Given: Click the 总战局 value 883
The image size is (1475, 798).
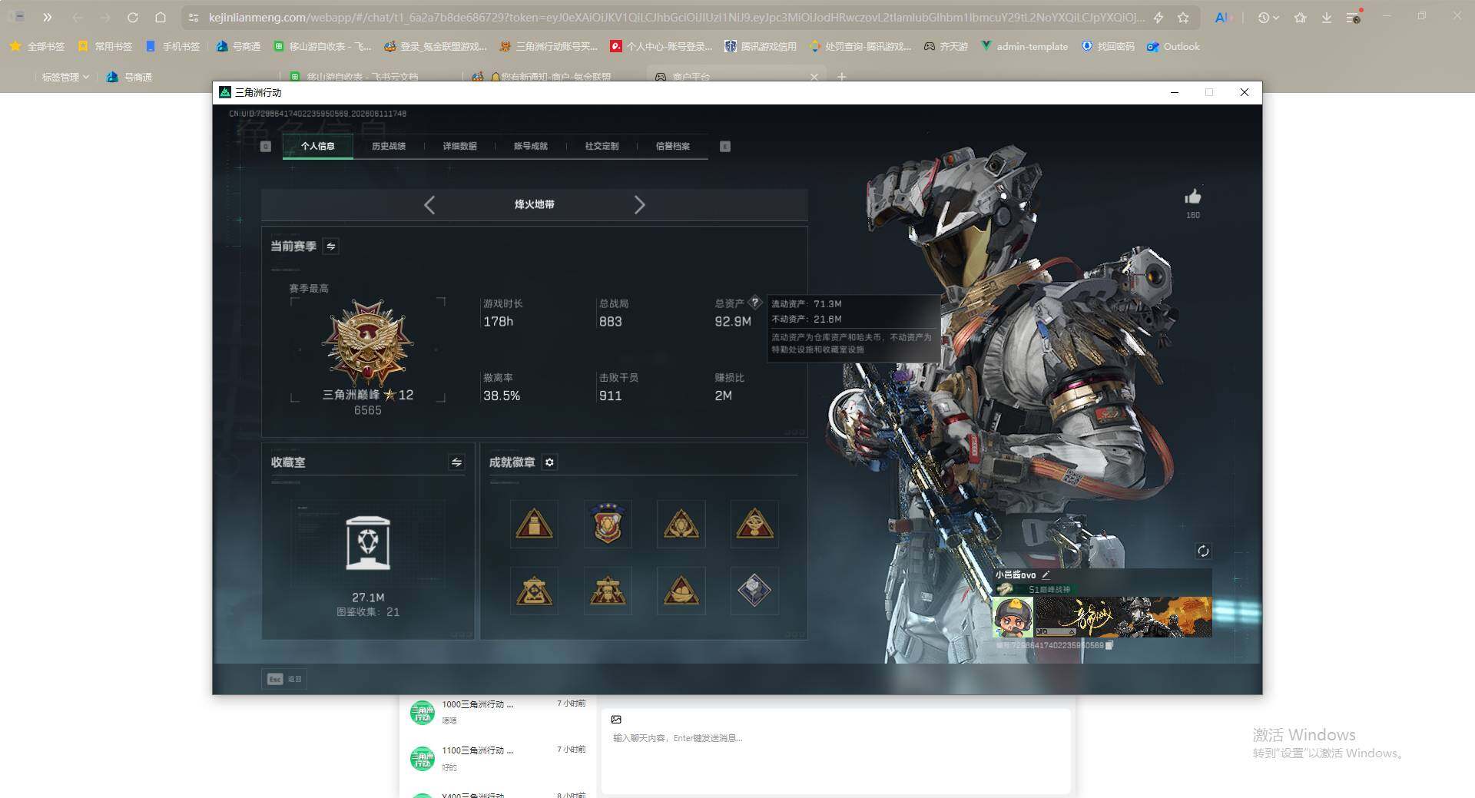Looking at the screenshot, I should [x=611, y=322].
